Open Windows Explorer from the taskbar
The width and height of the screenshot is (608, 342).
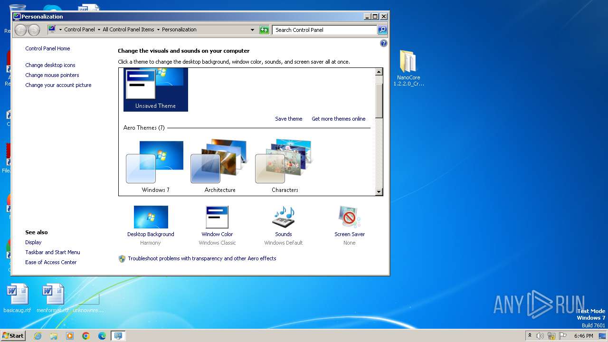coord(54,336)
